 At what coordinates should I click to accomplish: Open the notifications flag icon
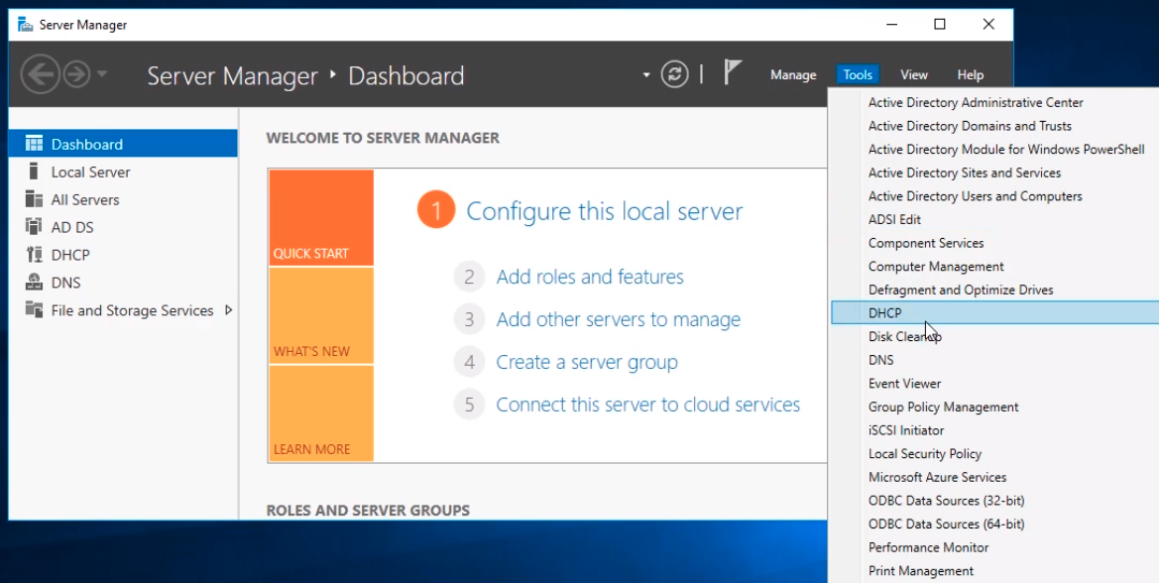tap(732, 72)
